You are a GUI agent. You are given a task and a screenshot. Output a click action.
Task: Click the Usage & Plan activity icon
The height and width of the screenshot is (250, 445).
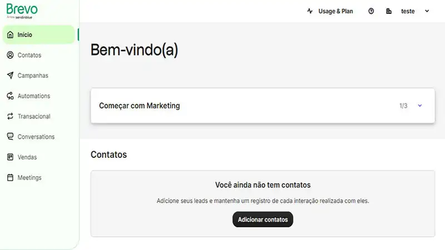(x=310, y=11)
